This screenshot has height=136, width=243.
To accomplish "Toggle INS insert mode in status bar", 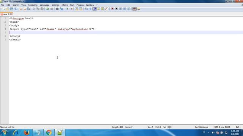I will coord(237,127).
